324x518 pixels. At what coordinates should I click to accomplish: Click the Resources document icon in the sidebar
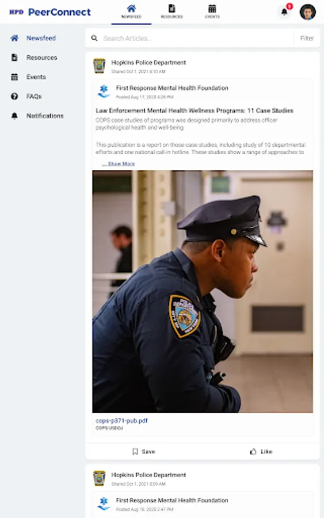pyautogui.click(x=14, y=58)
